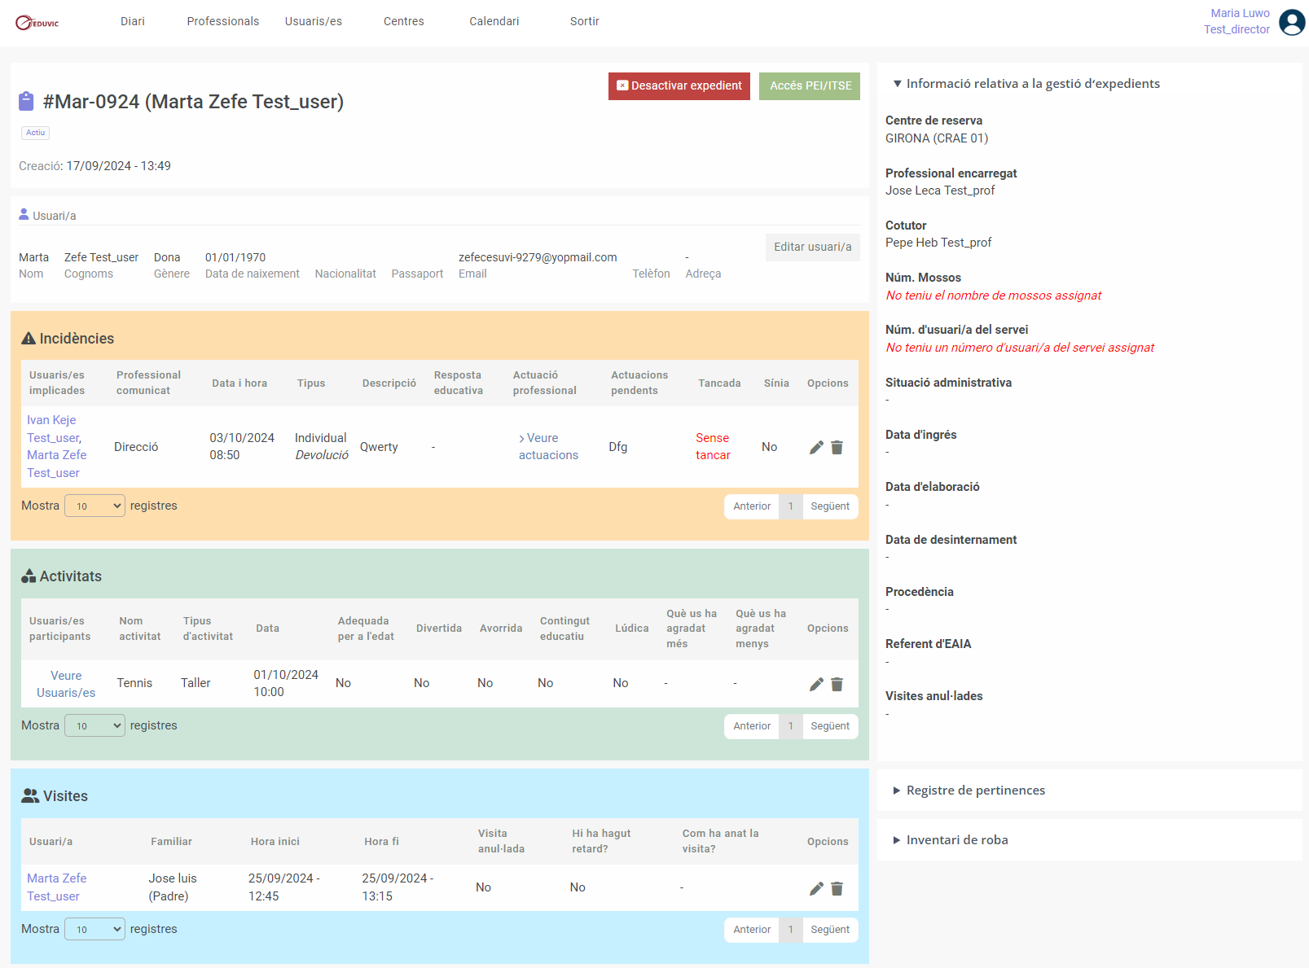This screenshot has height=968, width=1309.
Task: Open the Usuaris/es menu
Action: point(314,21)
